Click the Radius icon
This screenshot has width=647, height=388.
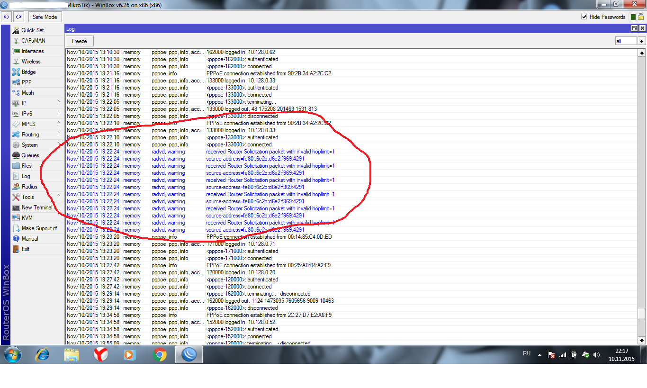point(16,187)
